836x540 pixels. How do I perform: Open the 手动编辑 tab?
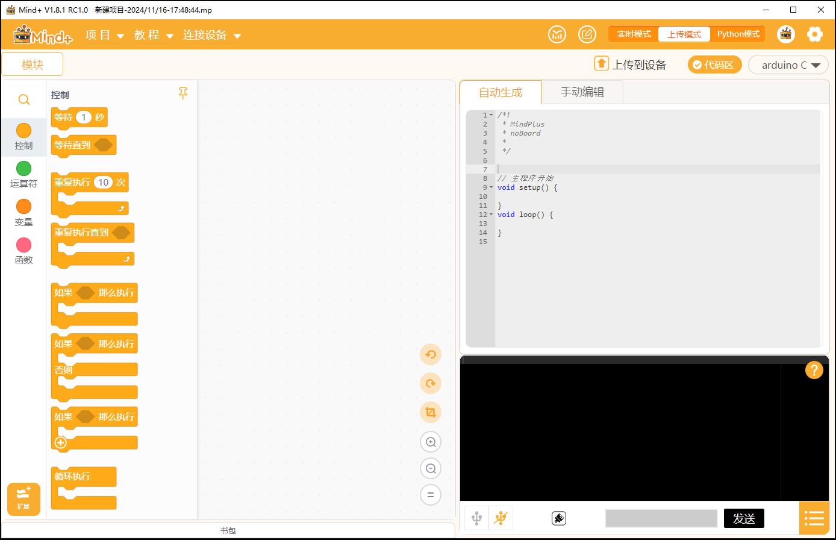pyautogui.click(x=582, y=92)
